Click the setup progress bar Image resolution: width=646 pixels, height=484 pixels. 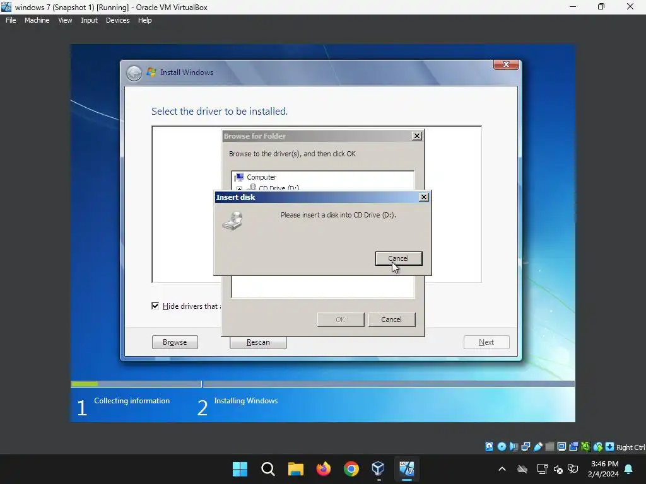pyautogui.click(x=322, y=384)
